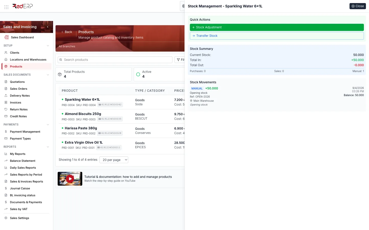Viewport: 369px width, 230px height.
Task: Click the Main Warehouse location label
Action: [x=203, y=101]
